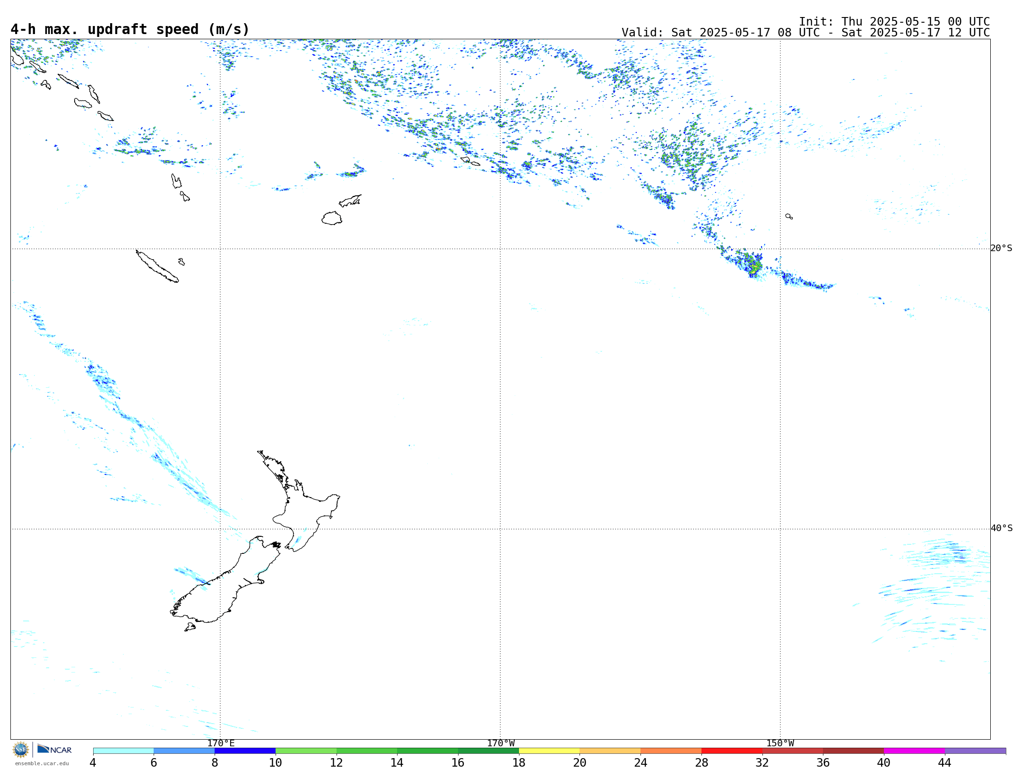Click the 170°E longitude label
This screenshot has height=769, width=1021.
click(x=221, y=743)
